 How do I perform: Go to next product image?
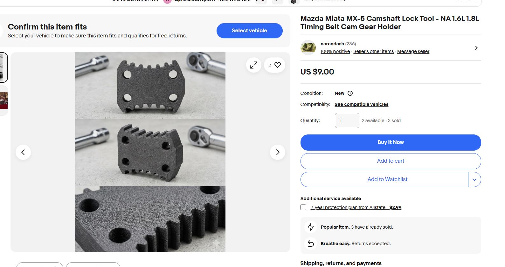278,152
